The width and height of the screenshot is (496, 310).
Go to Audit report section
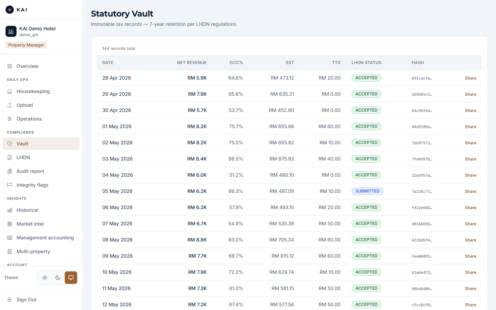(x=41, y=171)
